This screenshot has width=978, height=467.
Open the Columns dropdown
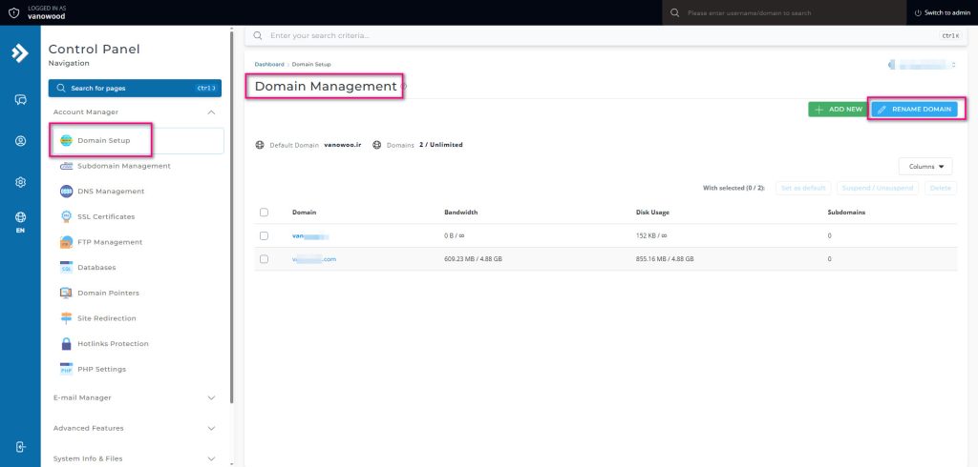[x=925, y=166]
